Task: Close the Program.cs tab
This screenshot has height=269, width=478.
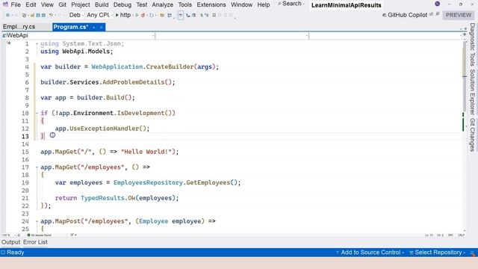Action: (x=102, y=27)
